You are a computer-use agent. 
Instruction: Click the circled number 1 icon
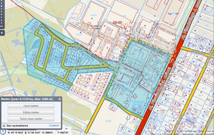coord(2,132)
